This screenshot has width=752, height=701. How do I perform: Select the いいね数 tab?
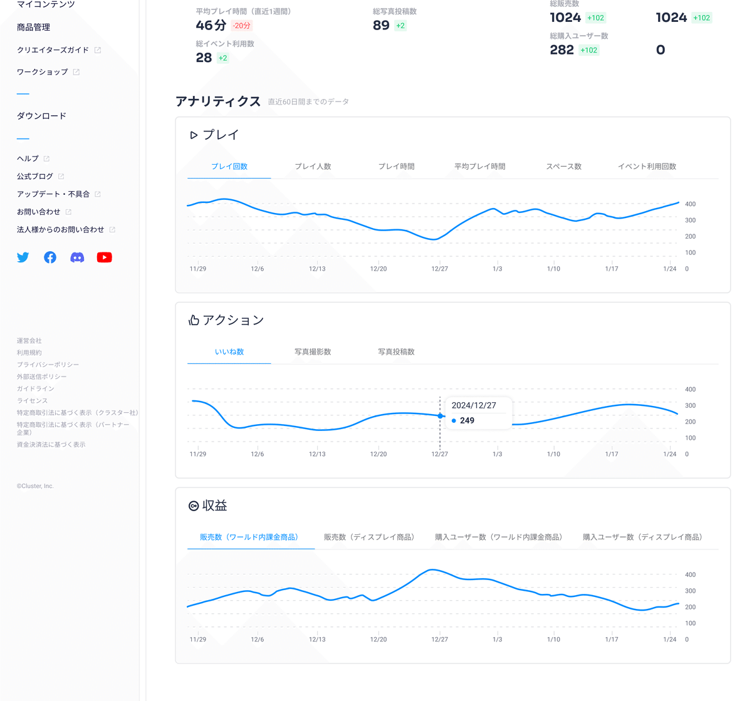pyautogui.click(x=229, y=352)
